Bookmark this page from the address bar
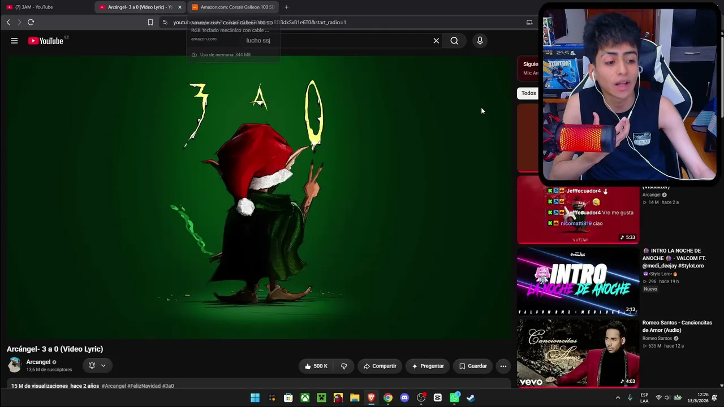This screenshot has width=724, height=407. click(150, 22)
